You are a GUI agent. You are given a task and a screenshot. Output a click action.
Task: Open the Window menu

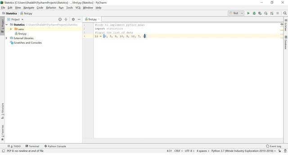pyautogui.click(x=88, y=8)
